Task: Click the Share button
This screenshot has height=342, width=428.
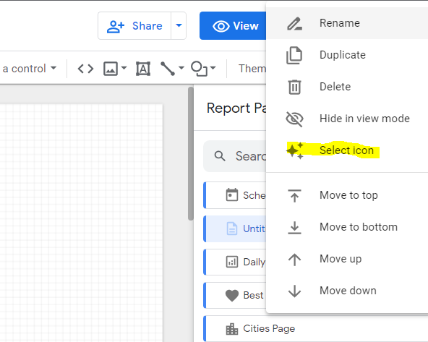Action: pyautogui.click(x=134, y=26)
